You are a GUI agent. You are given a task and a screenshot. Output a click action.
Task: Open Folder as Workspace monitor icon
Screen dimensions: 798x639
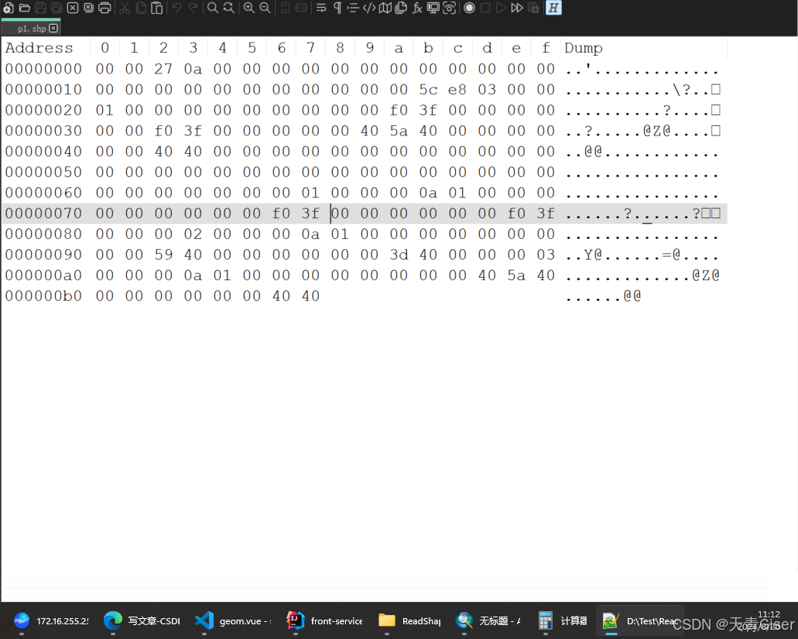[x=433, y=8]
